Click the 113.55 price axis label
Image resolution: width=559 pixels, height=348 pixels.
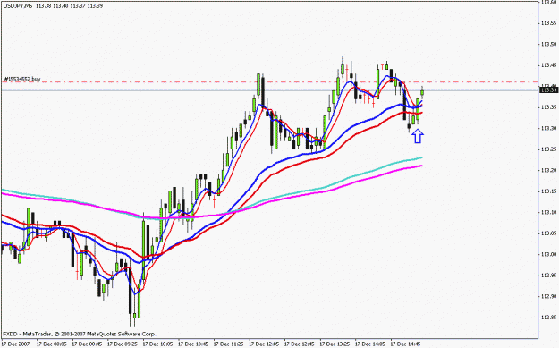click(548, 23)
